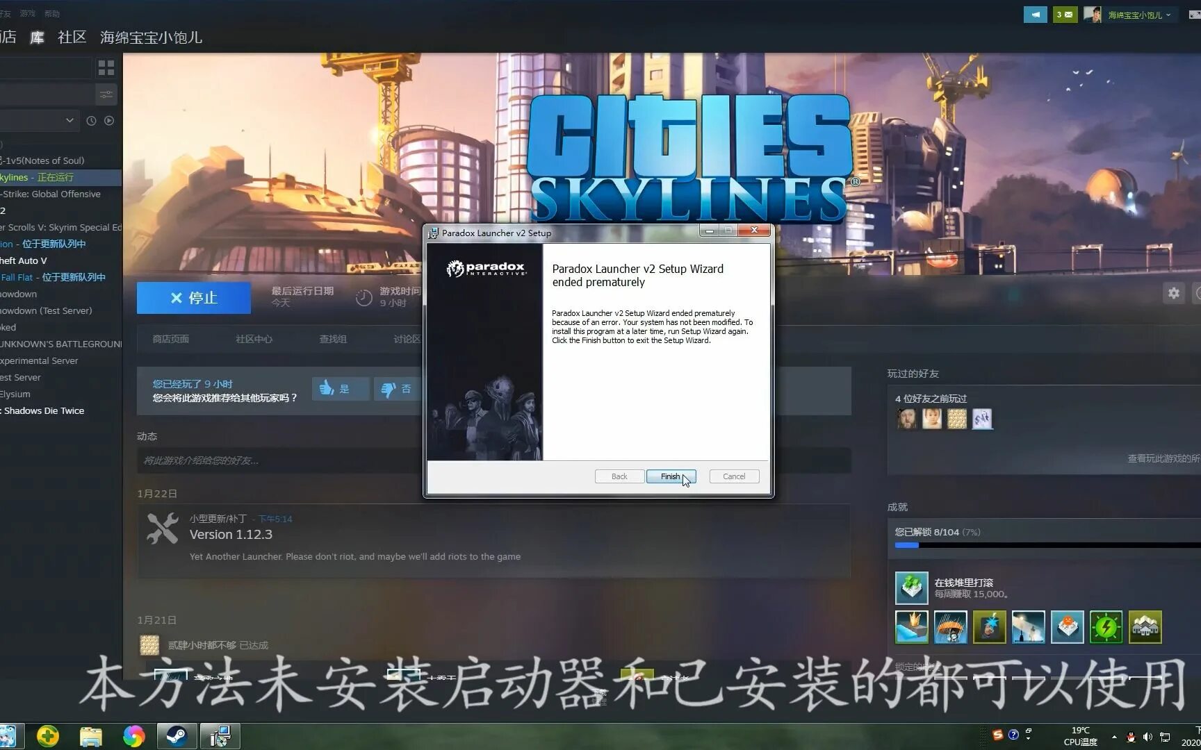This screenshot has height=750, width=1201.
Task: Select Skyrim Special Edition in library list
Action: [60, 227]
